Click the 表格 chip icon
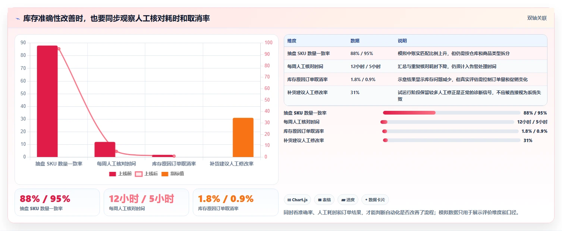The height and width of the screenshot is (231, 562). coord(320,200)
